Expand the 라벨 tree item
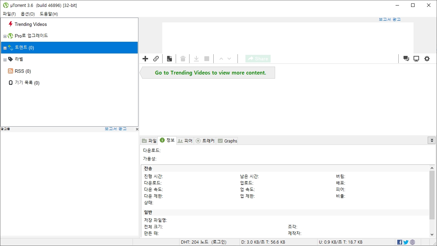 coord(4,59)
